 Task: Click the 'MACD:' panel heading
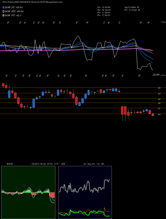[10, 164]
